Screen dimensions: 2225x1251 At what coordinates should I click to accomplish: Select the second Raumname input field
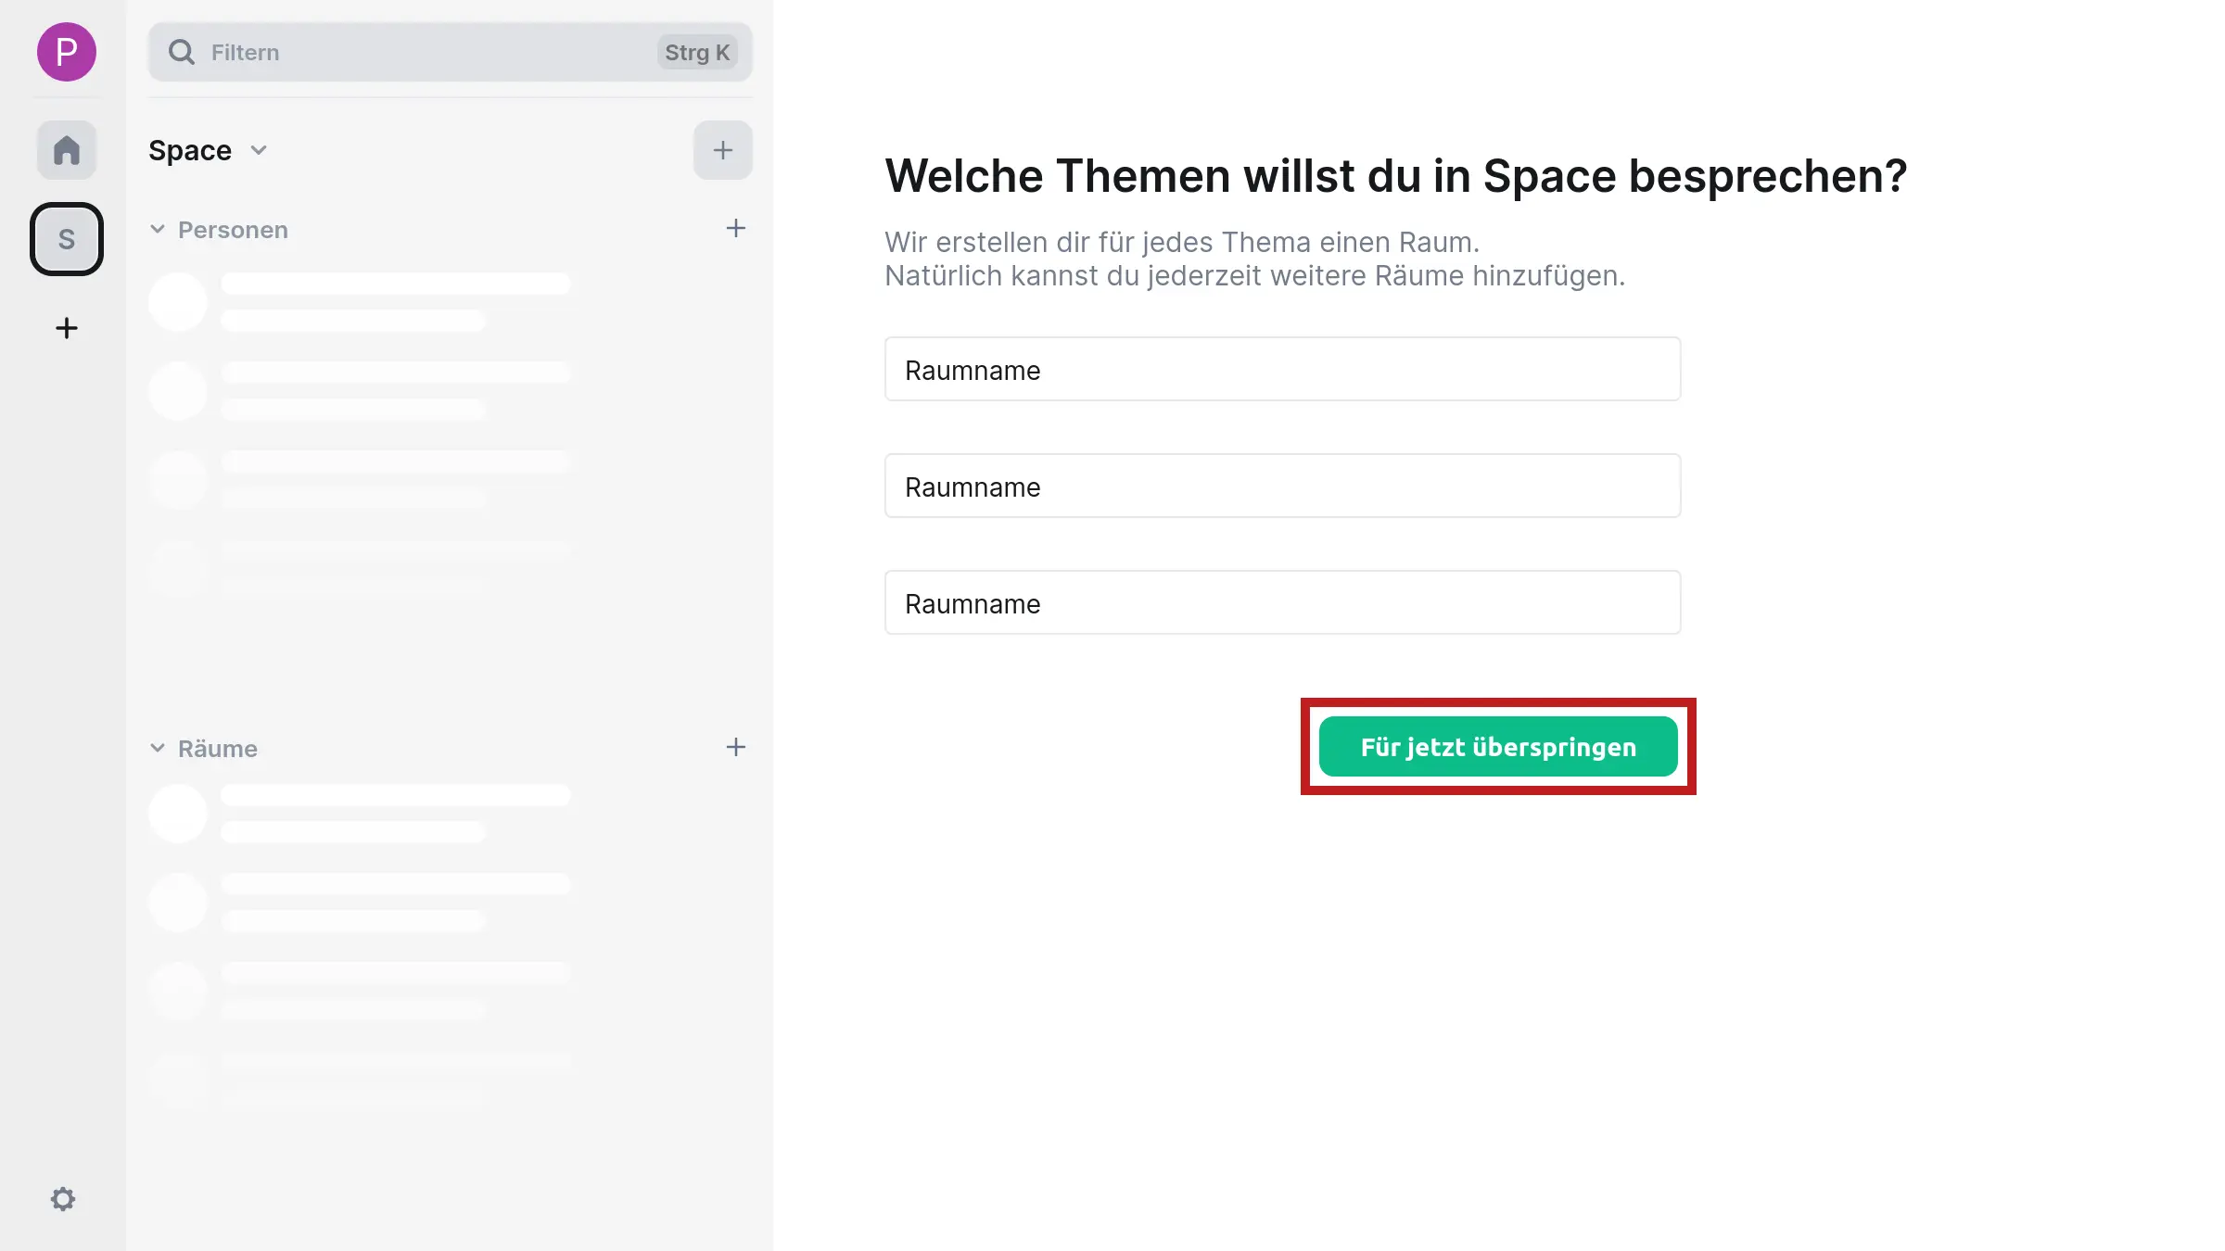click(1281, 486)
